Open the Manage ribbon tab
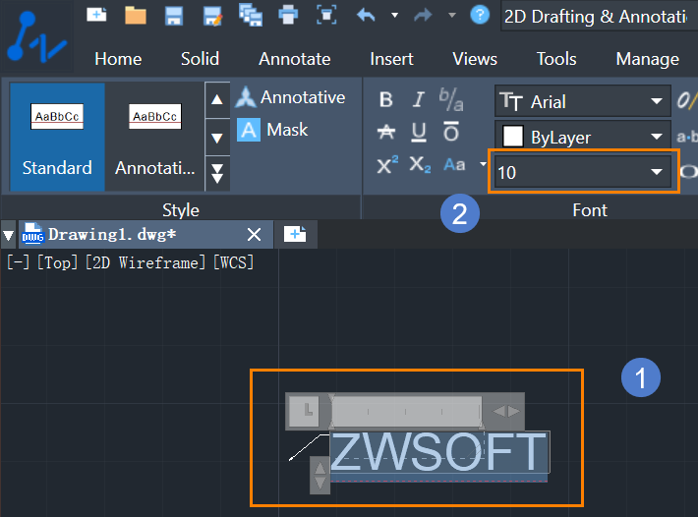Viewport: 698px width, 517px height. [x=647, y=59]
